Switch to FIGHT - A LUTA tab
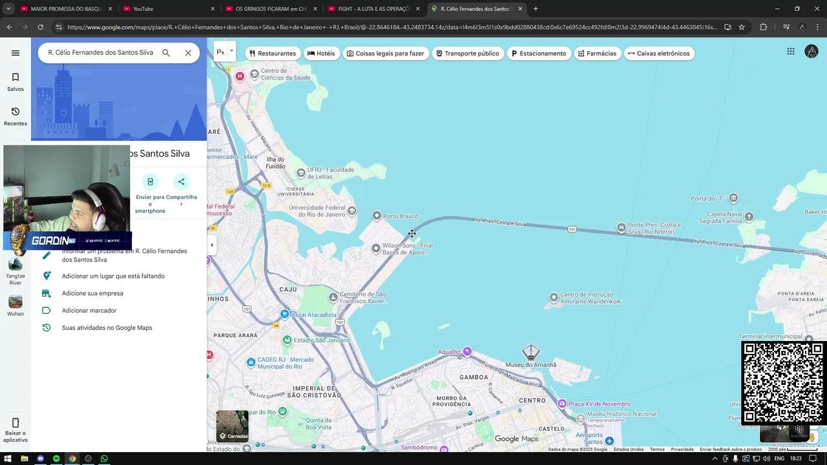The width and height of the screenshot is (827, 465). [373, 9]
